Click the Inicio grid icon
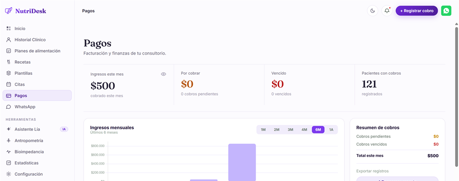The width and height of the screenshot is (459, 181). 9,28
